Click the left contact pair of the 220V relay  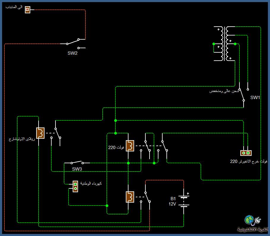pos(145,146)
